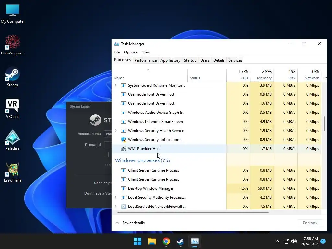Open the clock showing 7:58 AM
This screenshot has width=332, height=249.
[310, 241]
